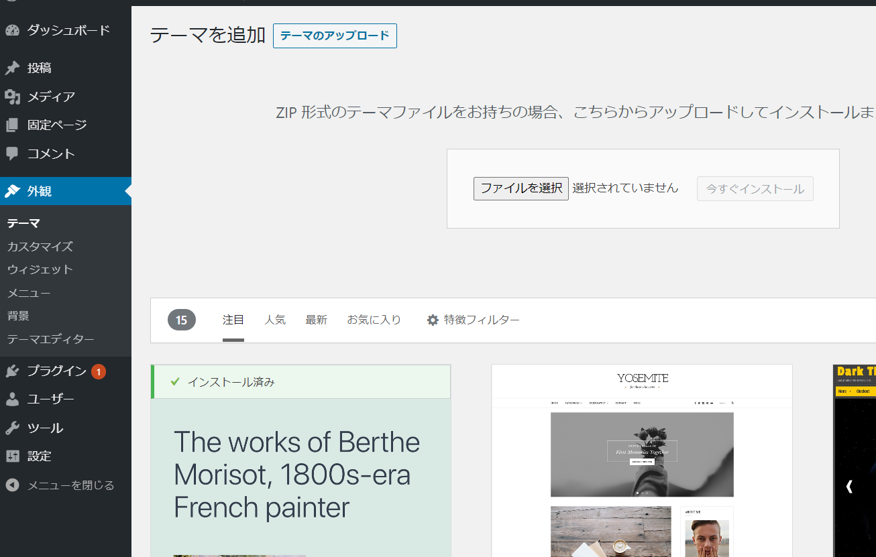Image resolution: width=876 pixels, height=557 pixels.
Task: Click the media icon beside メディア
Action: coord(12,97)
